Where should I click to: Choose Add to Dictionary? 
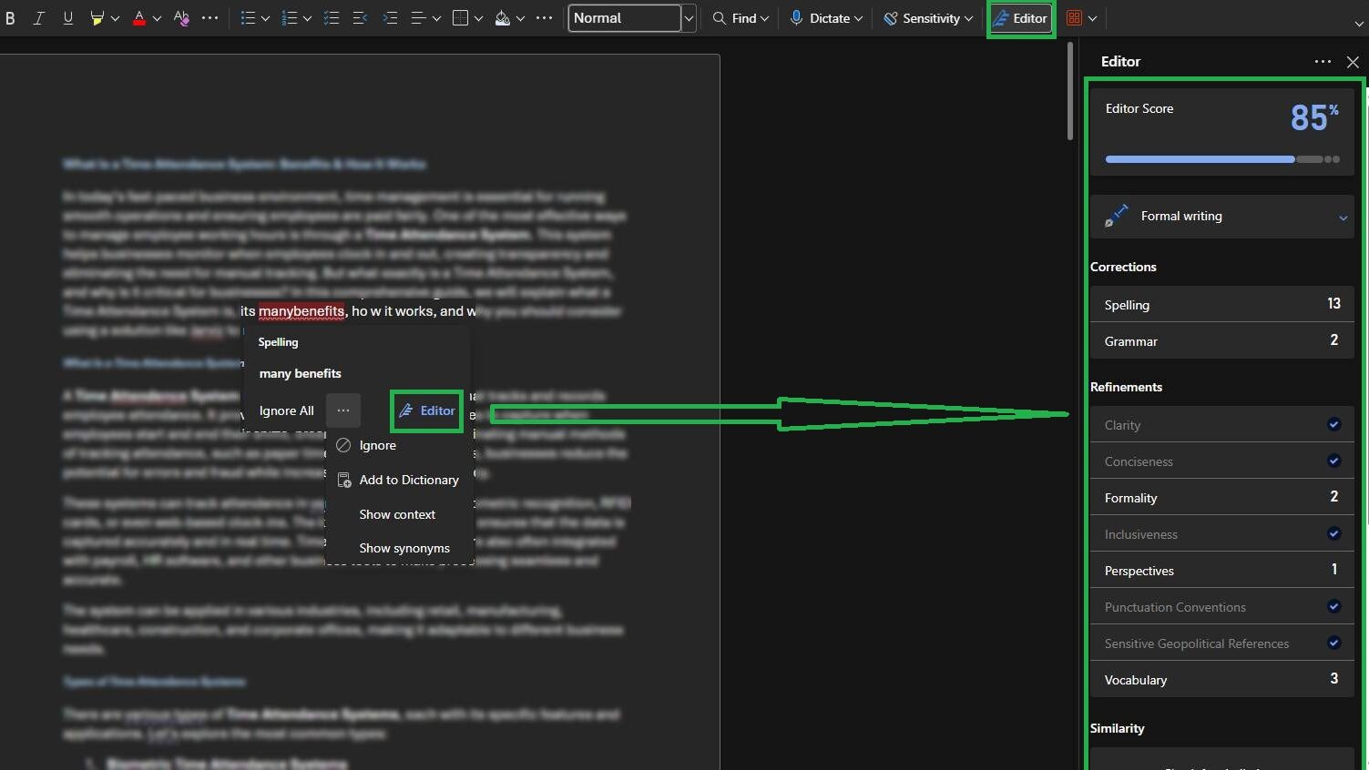(398, 481)
